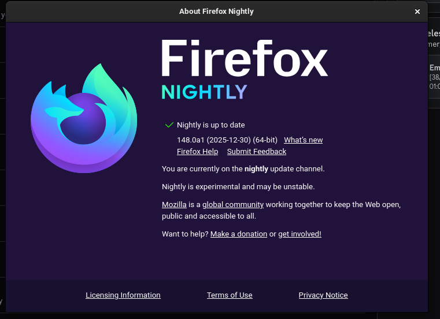Click the Submit Feedback link
The height and width of the screenshot is (319, 440).
(256, 152)
